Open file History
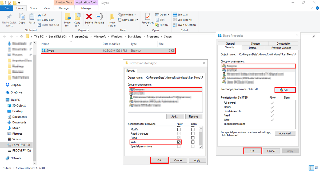 [162, 25]
